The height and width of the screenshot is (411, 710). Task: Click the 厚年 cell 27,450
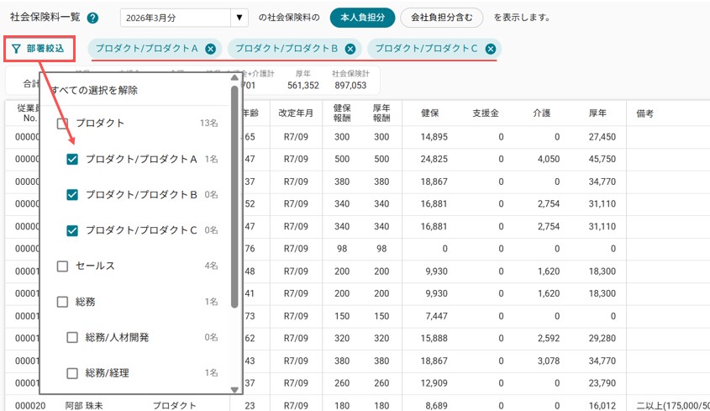(x=602, y=137)
